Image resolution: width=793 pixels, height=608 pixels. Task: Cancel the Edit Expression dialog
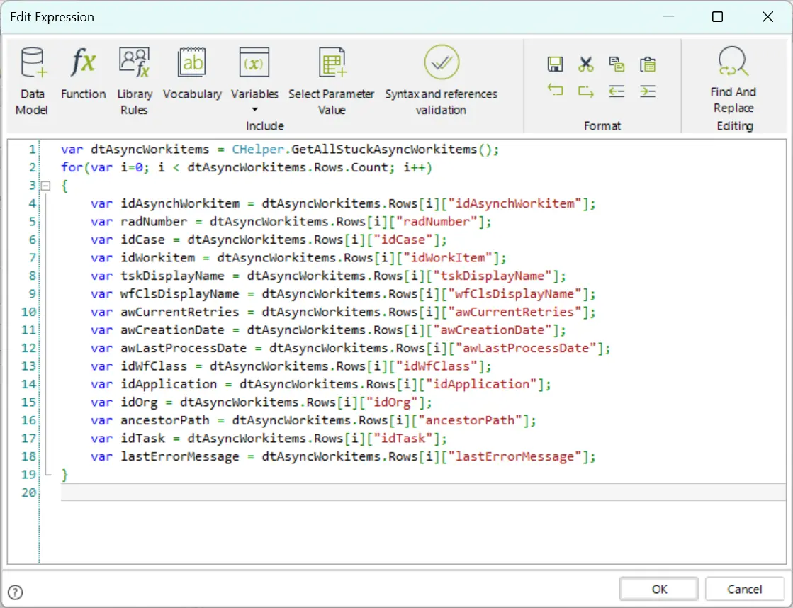click(744, 590)
